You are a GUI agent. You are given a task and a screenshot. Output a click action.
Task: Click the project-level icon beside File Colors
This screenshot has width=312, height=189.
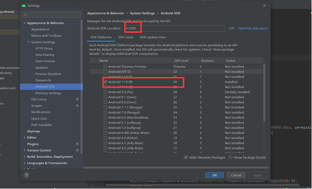point(77,99)
